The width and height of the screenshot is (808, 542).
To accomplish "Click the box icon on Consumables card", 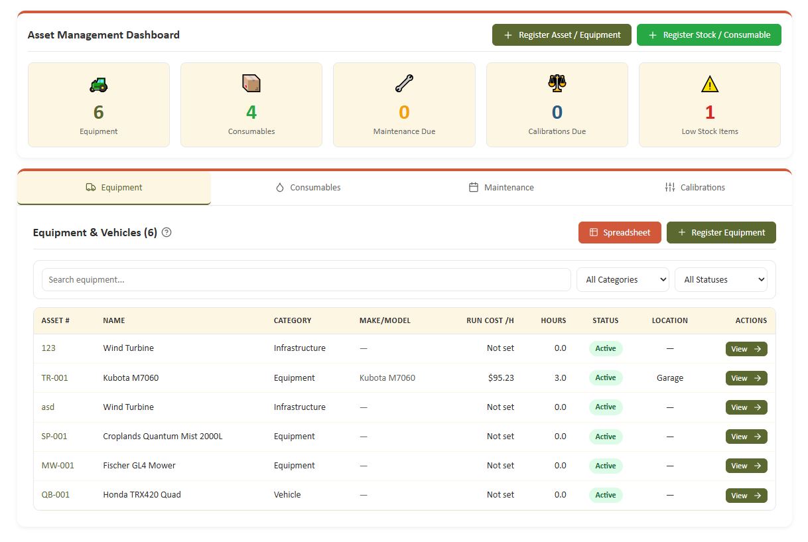I will pos(251,84).
